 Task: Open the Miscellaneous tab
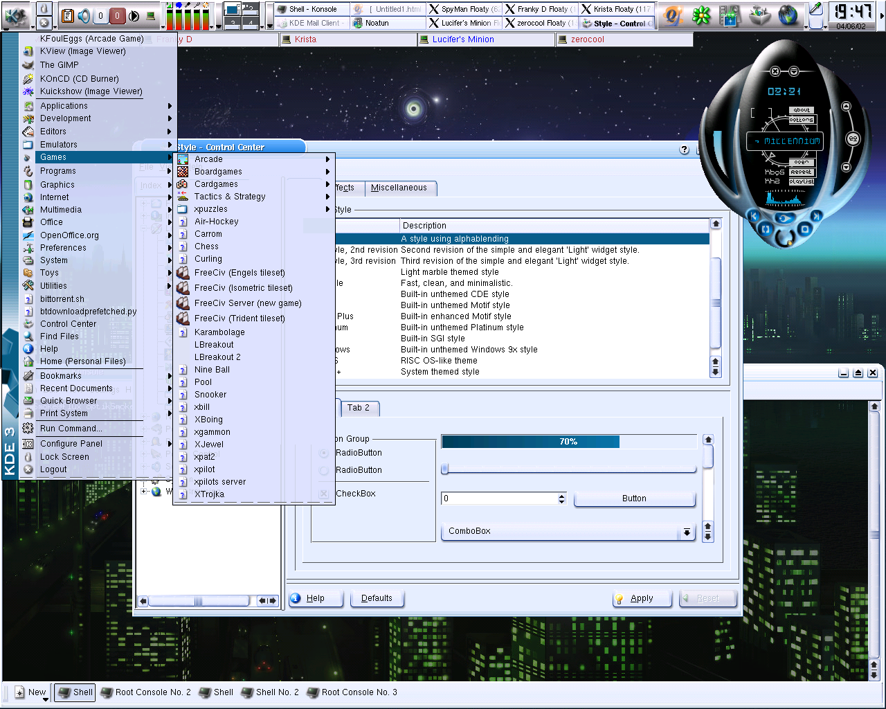(x=399, y=188)
